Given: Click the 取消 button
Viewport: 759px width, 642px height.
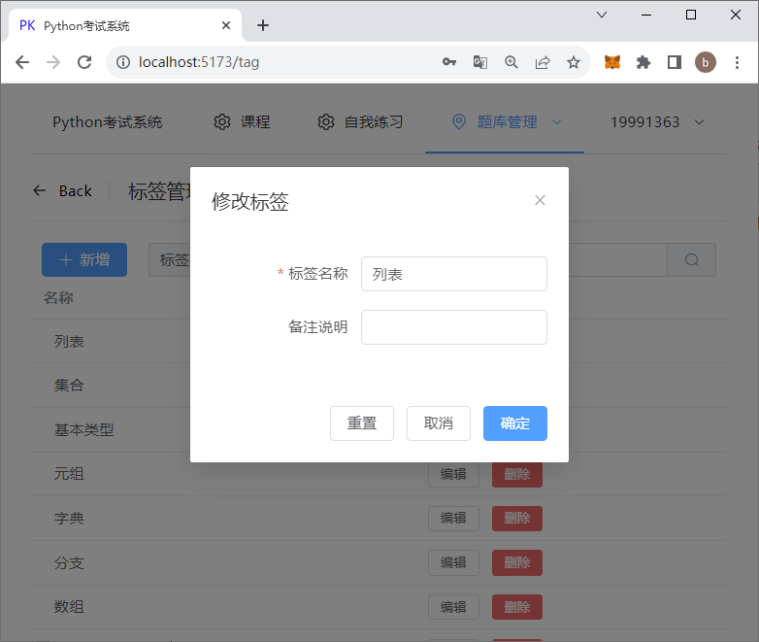Looking at the screenshot, I should coord(438,423).
